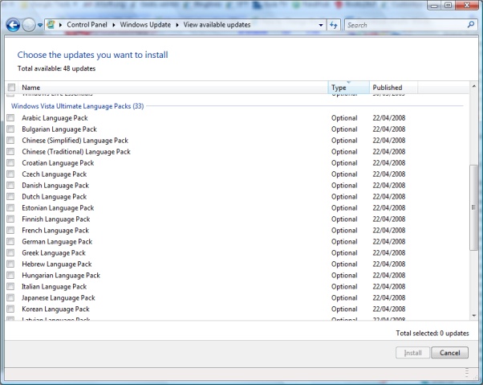Click the Install button
Viewport: 483px width, 385px height.
tap(412, 353)
